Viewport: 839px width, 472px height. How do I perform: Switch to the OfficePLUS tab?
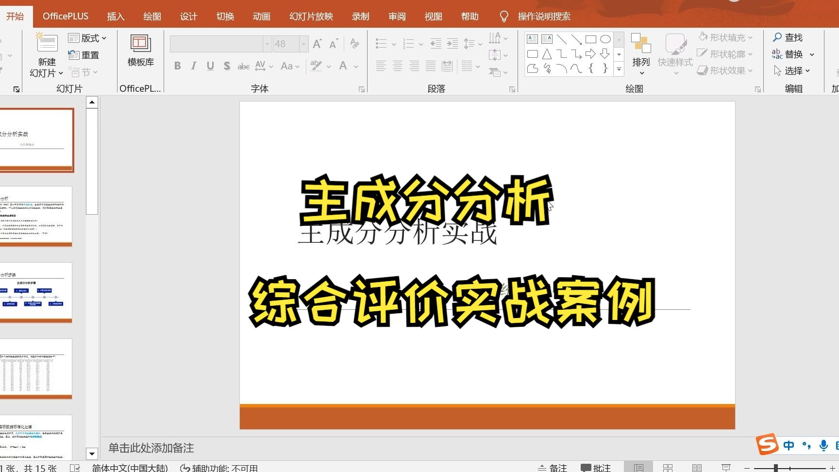coord(66,16)
